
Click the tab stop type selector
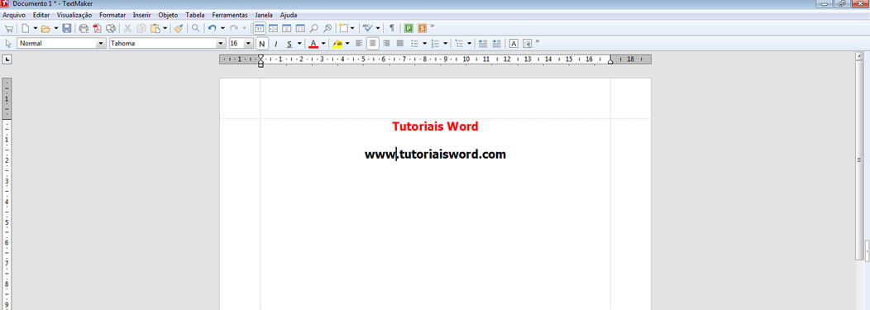(7, 59)
